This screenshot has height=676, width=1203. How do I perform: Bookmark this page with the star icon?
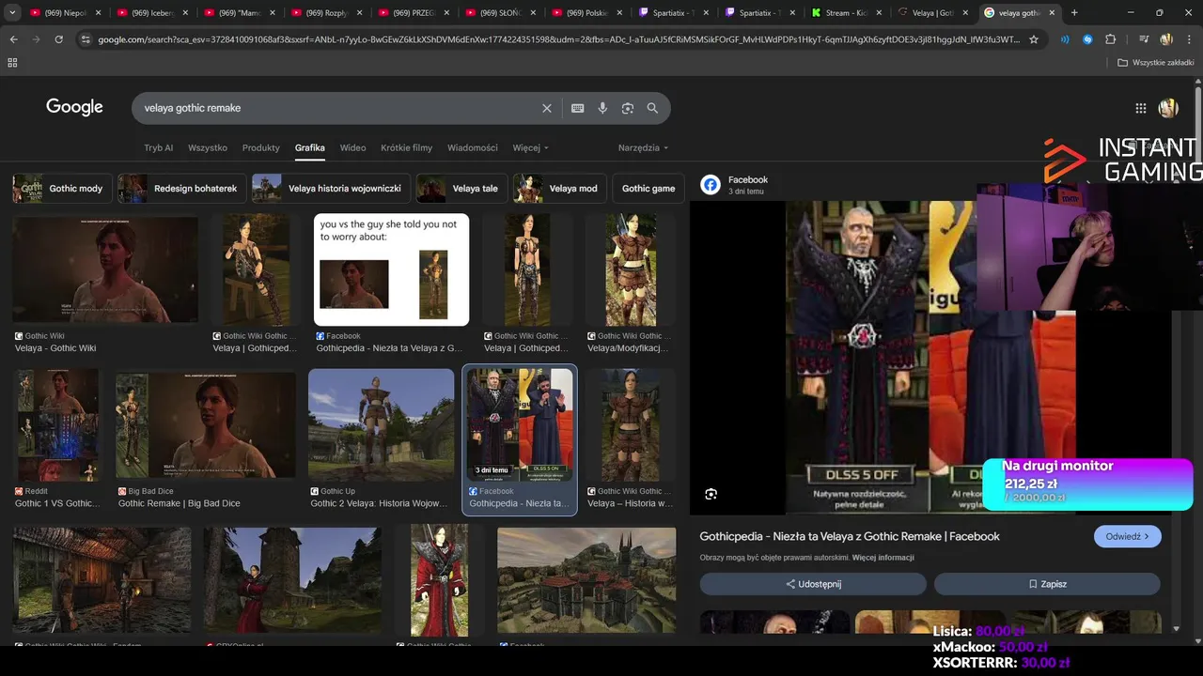click(1034, 39)
